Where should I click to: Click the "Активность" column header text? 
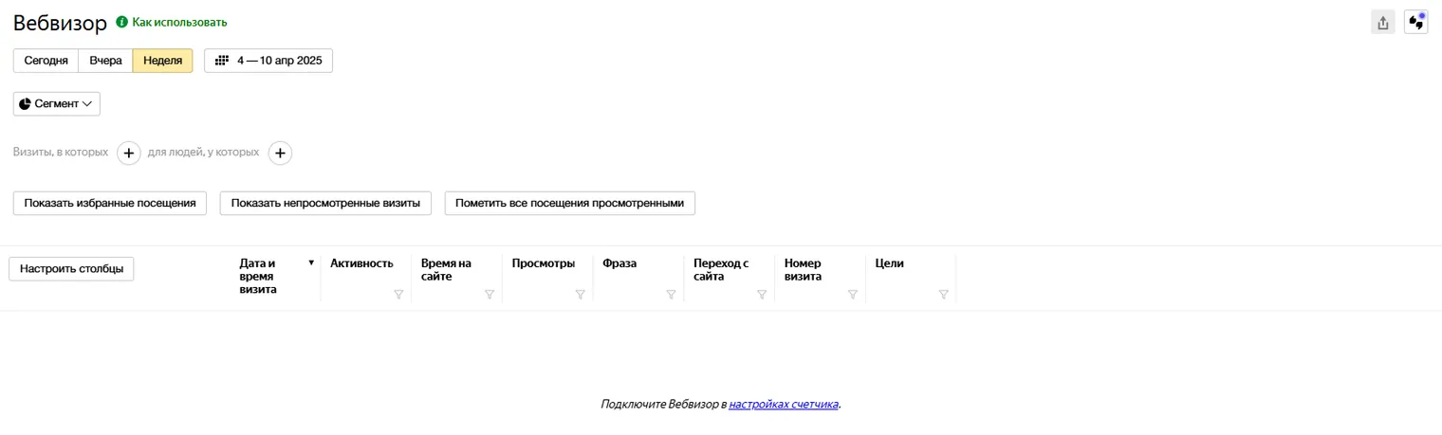tap(361, 263)
